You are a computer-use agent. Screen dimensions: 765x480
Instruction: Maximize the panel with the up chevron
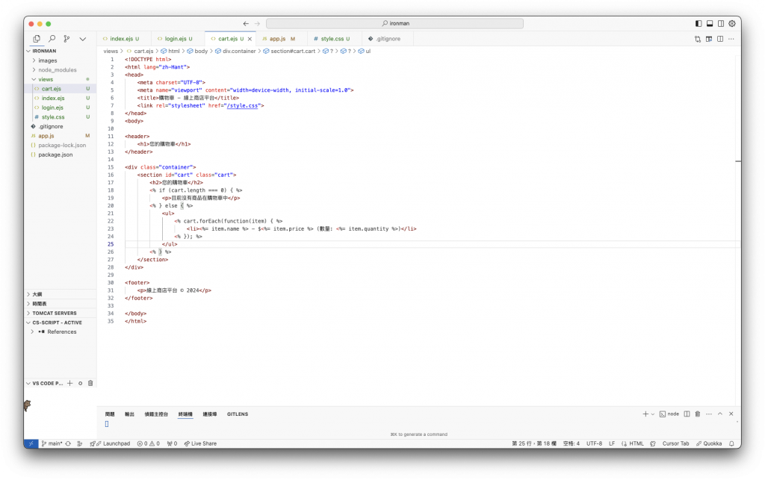pyautogui.click(x=720, y=414)
